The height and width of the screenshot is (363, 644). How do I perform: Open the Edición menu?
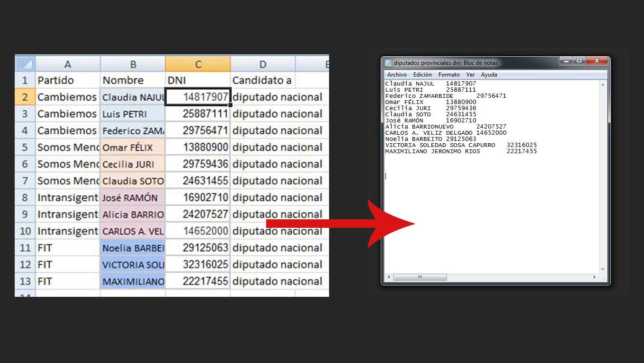click(422, 75)
